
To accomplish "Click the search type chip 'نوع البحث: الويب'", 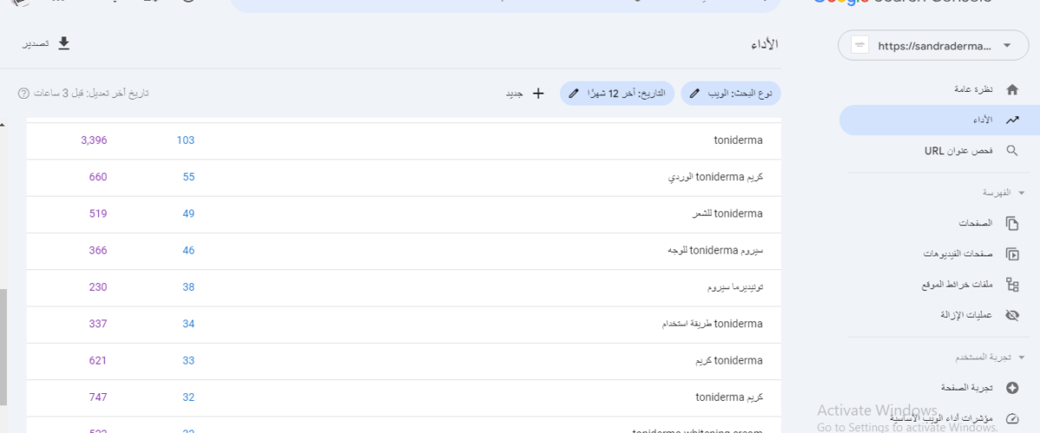I will tap(731, 93).
